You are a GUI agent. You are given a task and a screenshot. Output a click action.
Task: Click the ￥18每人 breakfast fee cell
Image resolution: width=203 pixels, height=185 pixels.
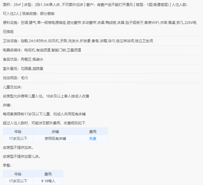tap(48, 181)
